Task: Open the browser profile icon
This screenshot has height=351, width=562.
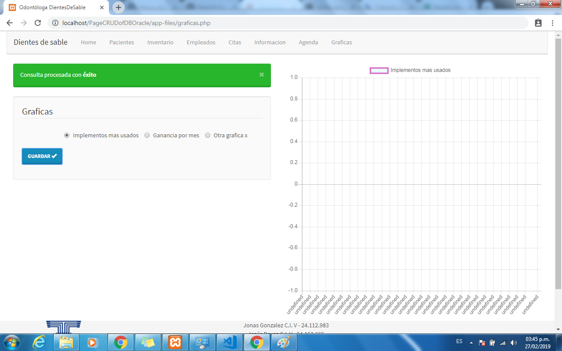Action: click(538, 23)
